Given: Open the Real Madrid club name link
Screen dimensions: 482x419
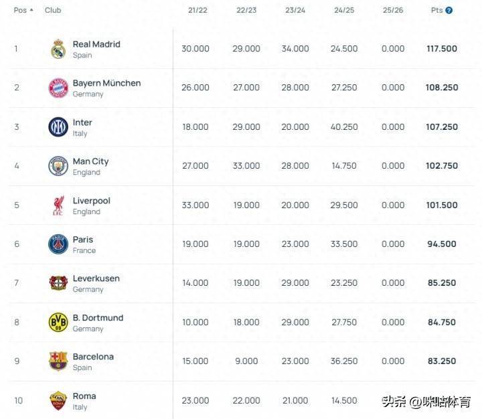Looking at the screenshot, I should tap(96, 44).
